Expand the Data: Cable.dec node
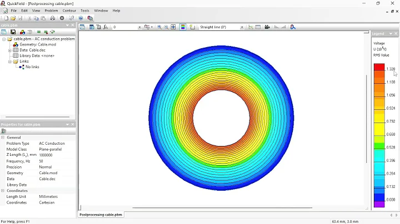Image resolution: width=400 pixels, height=224 pixels. click(9, 50)
